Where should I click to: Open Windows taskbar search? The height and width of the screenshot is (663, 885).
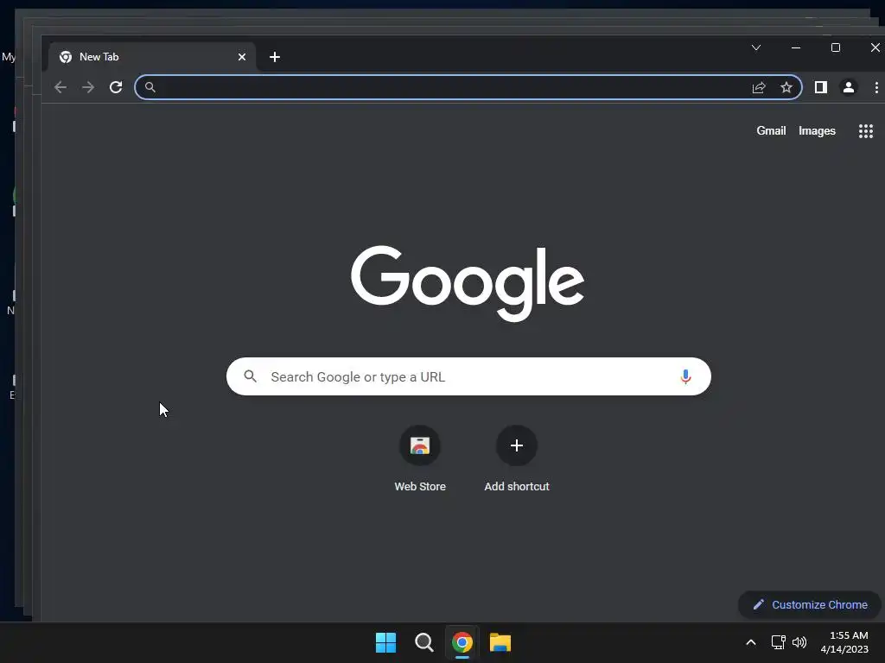point(423,642)
